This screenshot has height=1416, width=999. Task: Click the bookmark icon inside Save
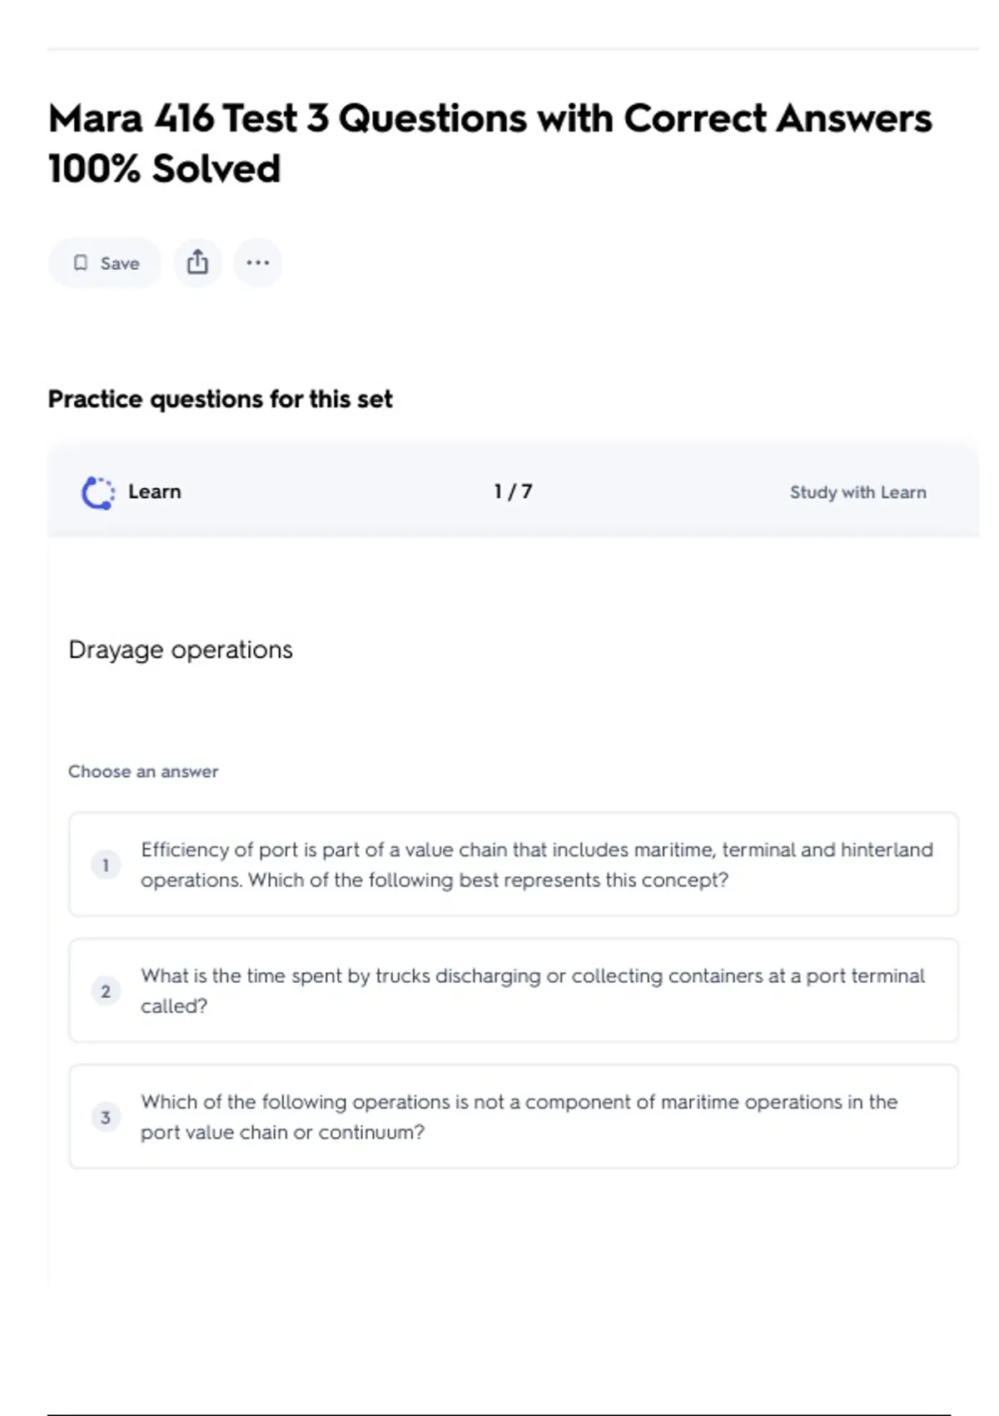pyautogui.click(x=81, y=263)
